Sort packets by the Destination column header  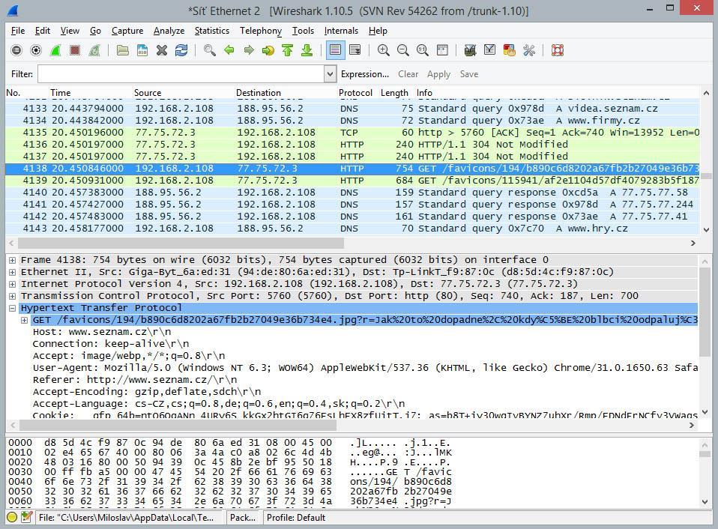click(x=286, y=92)
